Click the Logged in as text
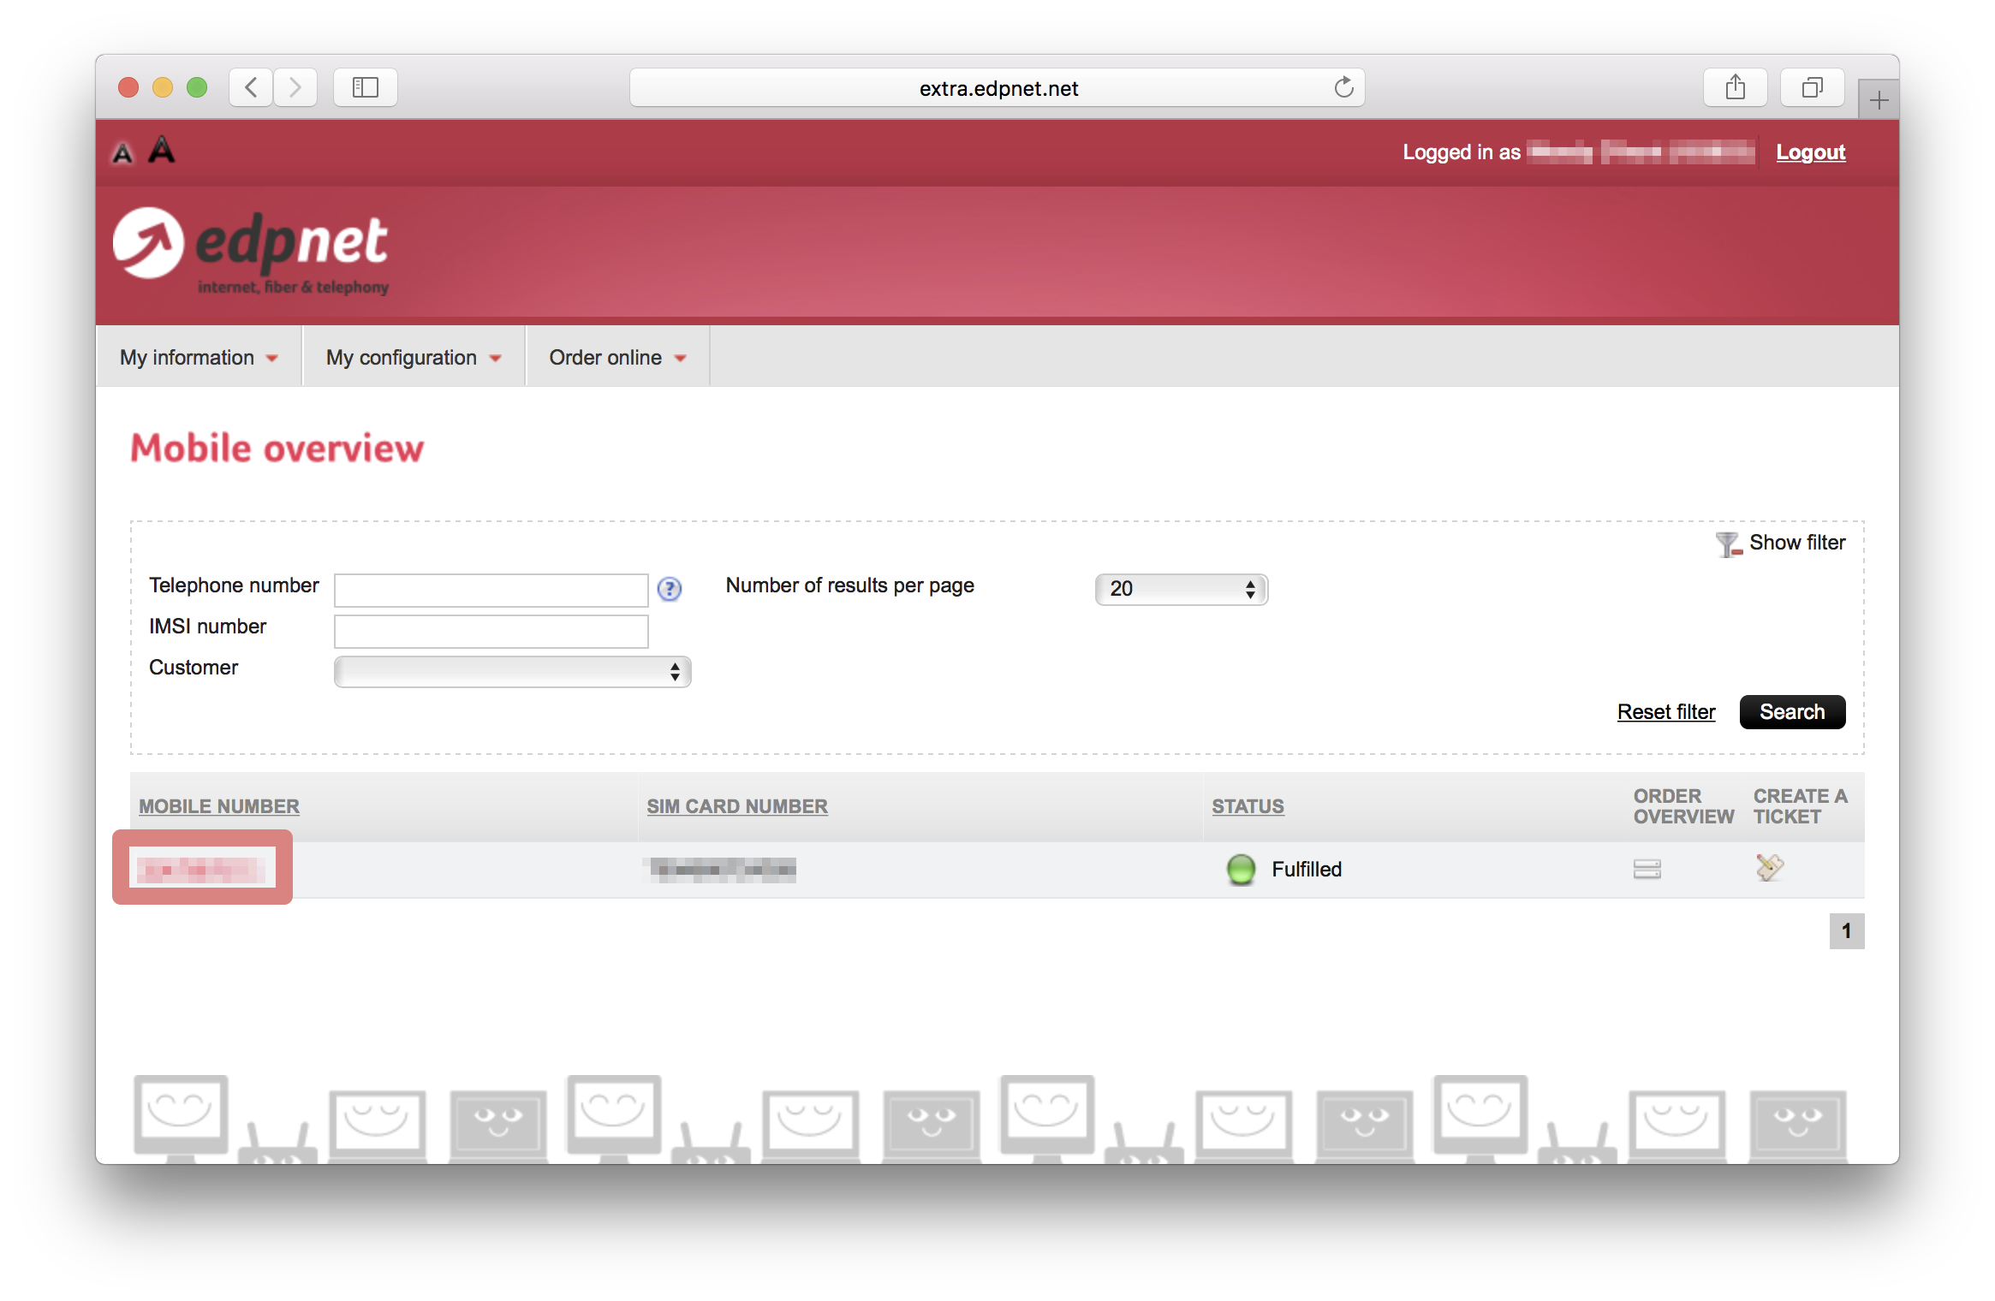 (1462, 152)
